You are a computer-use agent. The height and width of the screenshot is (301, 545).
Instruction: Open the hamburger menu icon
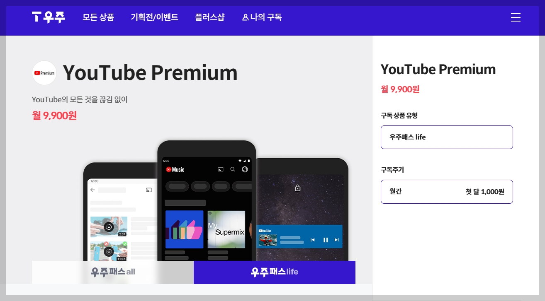pyautogui.click(x=516, y=17)
